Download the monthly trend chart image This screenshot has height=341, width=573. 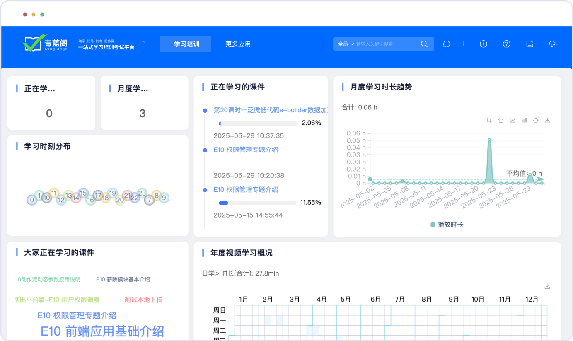547,121
